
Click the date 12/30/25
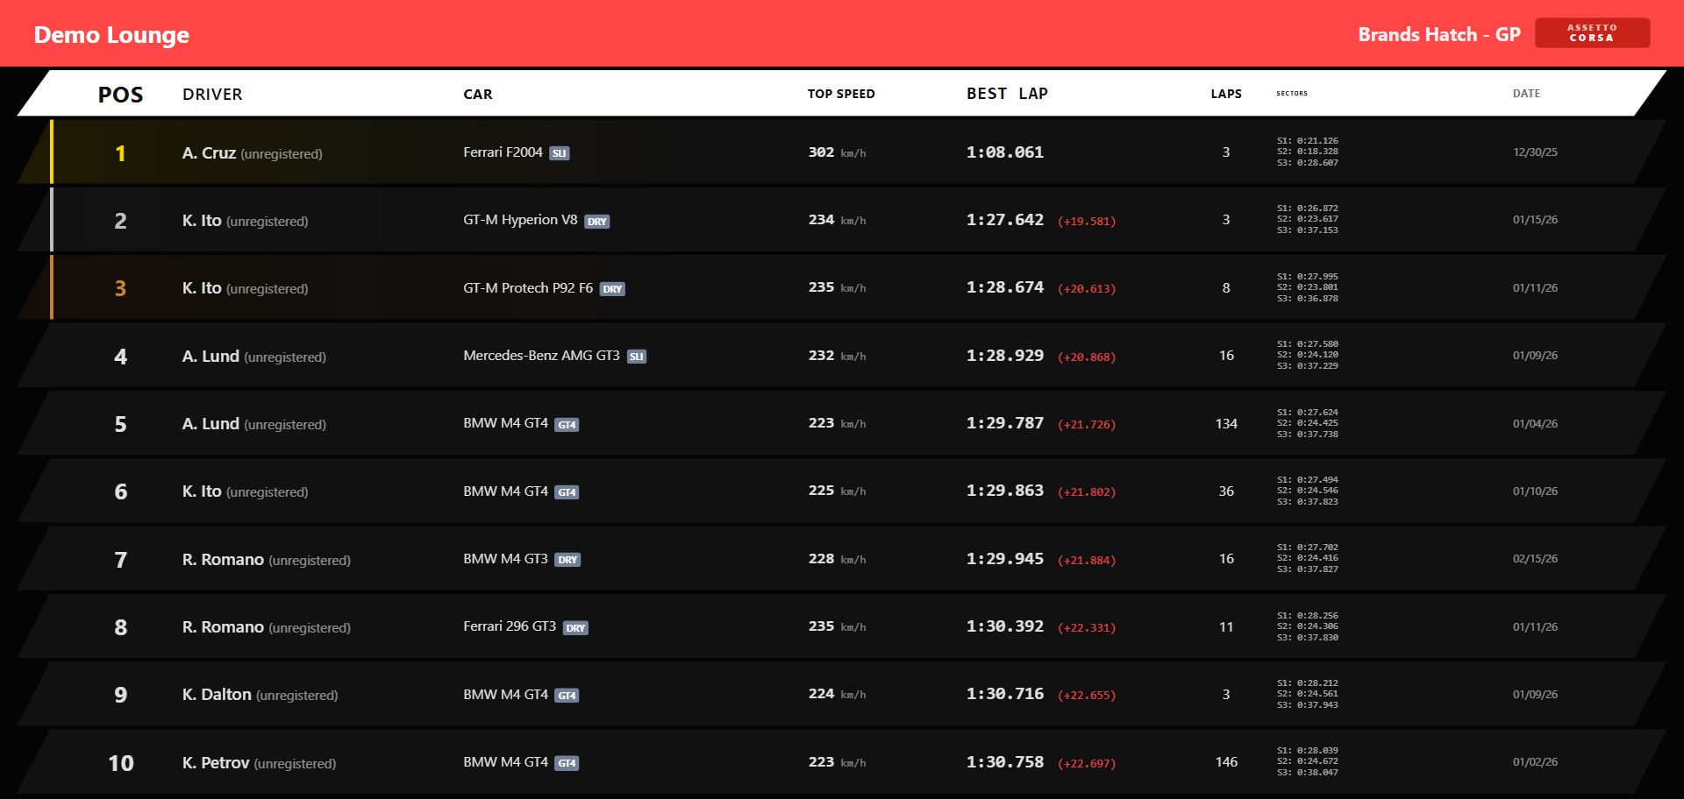coord(1535,152)
